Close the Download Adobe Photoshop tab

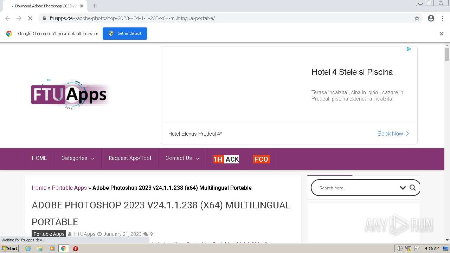(82, 6)
